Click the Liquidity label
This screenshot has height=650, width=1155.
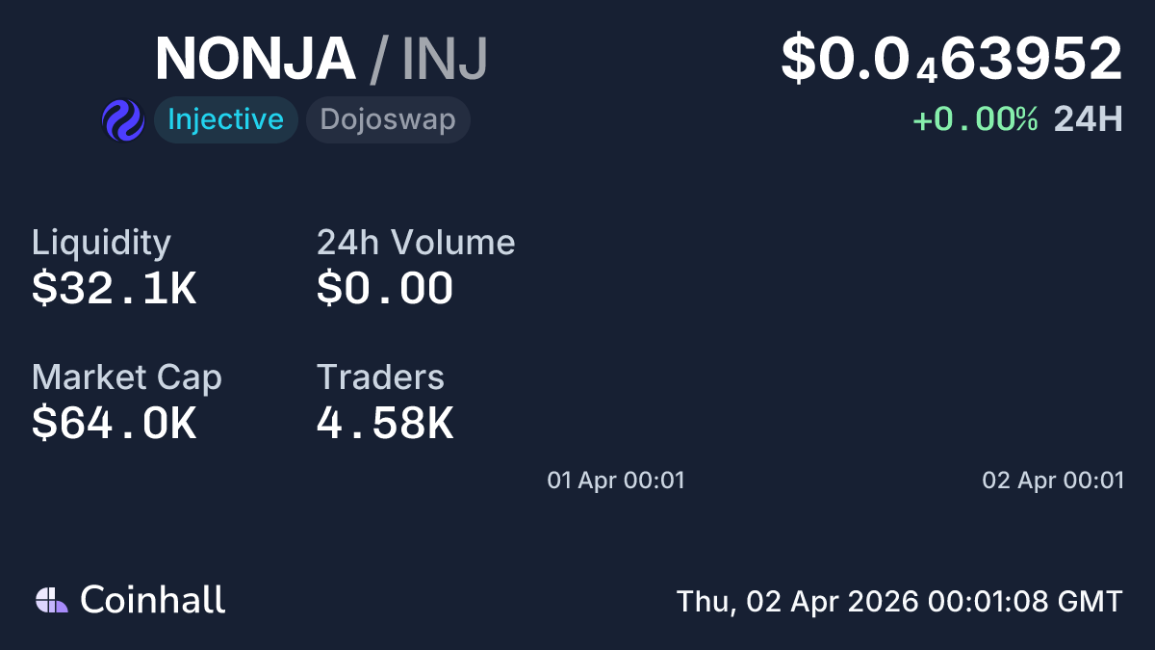[101, 243]
